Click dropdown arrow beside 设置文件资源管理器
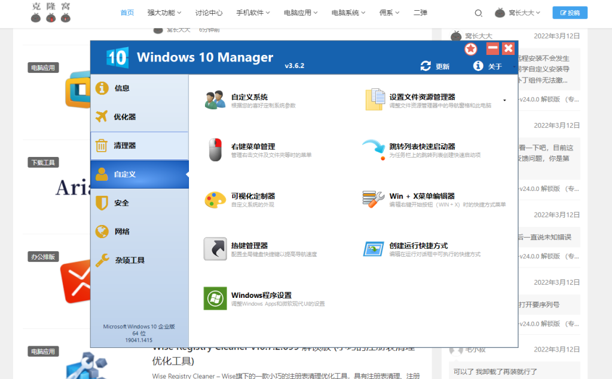The width and height of the screenshot is (612, 379). [x=504, y=100]
